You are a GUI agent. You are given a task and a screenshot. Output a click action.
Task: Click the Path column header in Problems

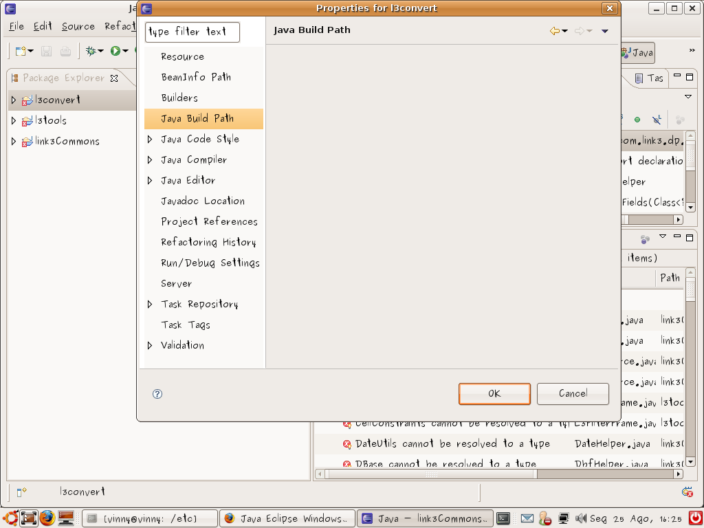coord(670,278)
